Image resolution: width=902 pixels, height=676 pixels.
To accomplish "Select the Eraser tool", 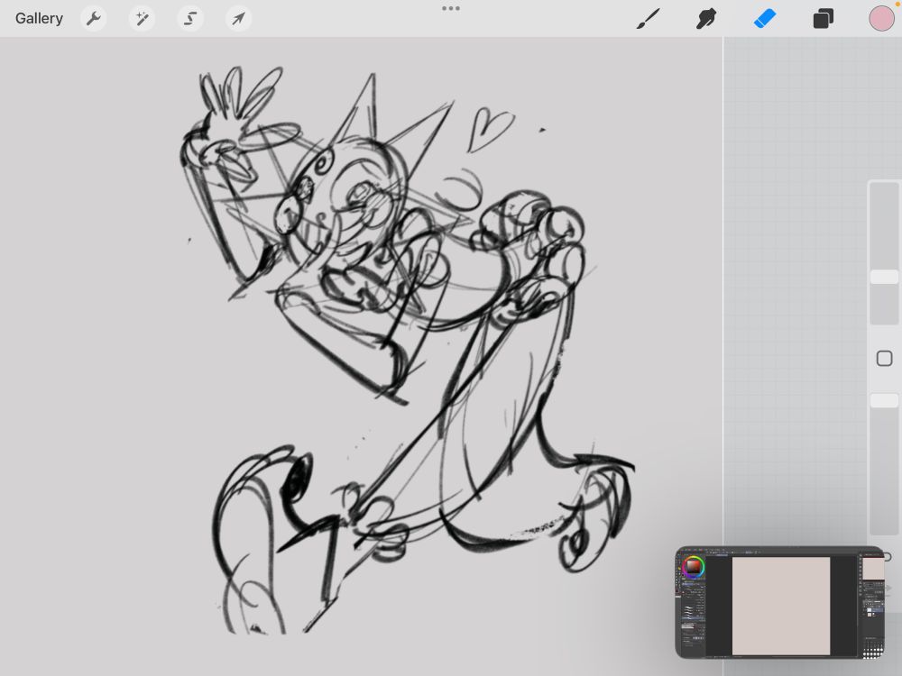I will (x=765, y=18).
